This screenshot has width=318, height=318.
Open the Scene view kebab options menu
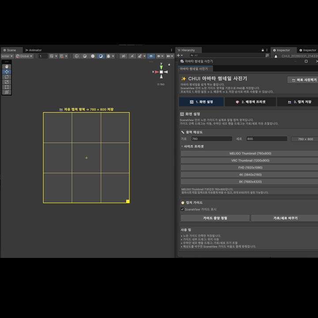click(171, 50)
